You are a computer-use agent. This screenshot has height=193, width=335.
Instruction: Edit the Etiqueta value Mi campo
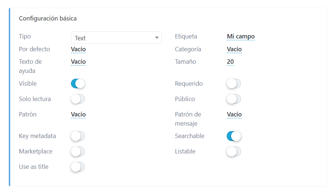(x=241, y=37)
